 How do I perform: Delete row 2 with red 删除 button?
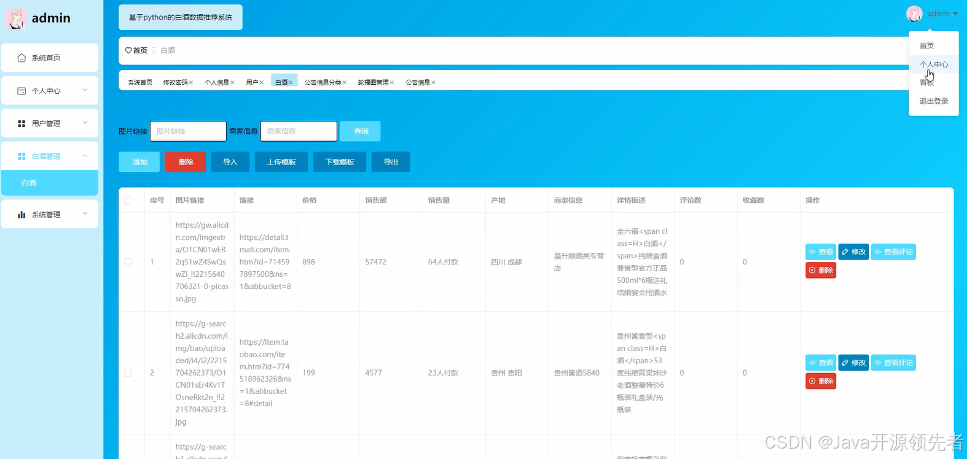pyautogui.click(x=821, y=381)
